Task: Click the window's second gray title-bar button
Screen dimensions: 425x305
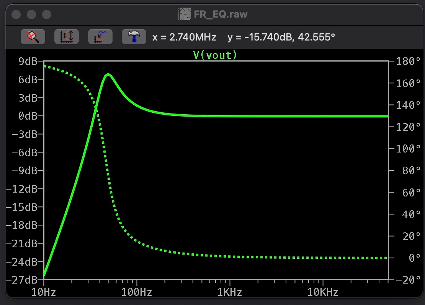Action: pos(31,15)
